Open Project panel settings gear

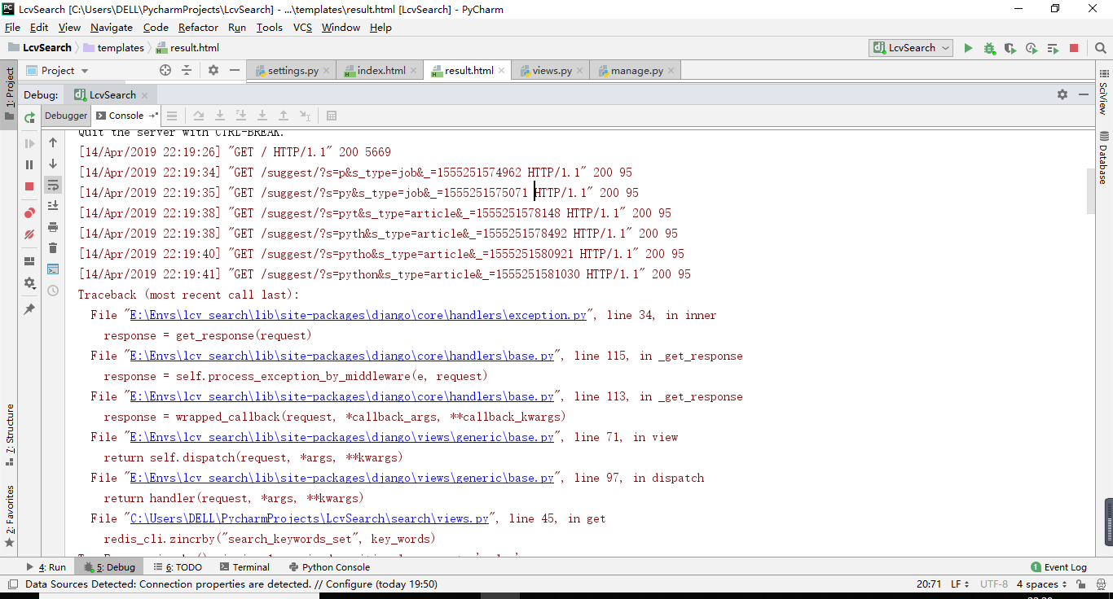213,71
